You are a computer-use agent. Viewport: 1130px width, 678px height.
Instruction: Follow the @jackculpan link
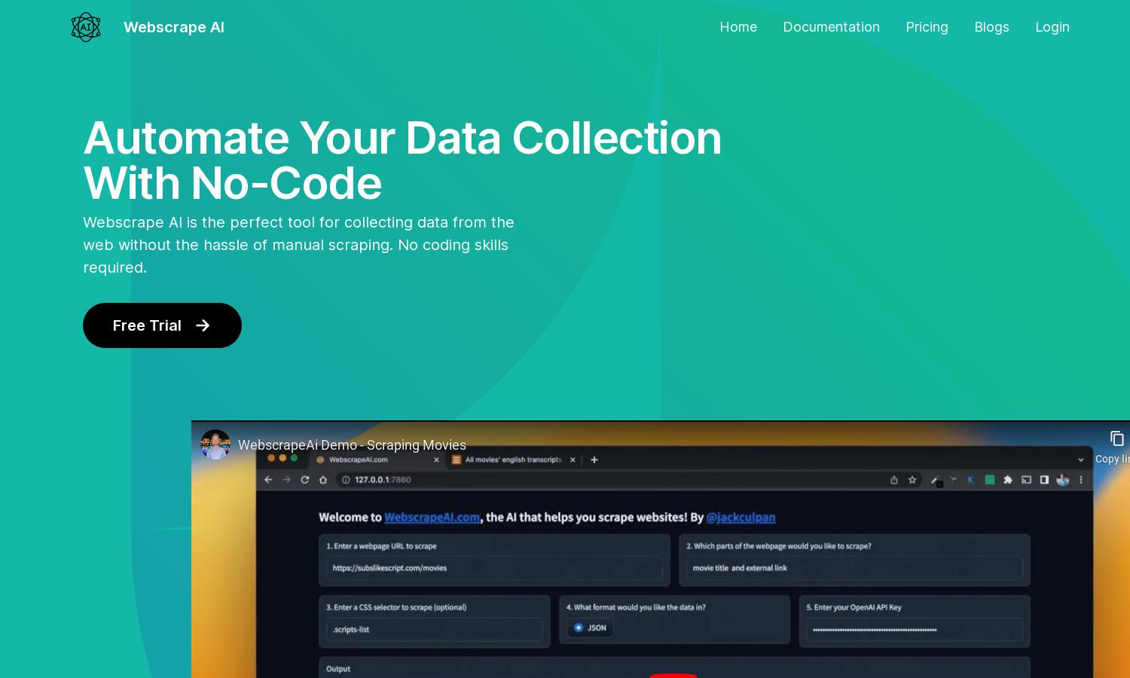[x=741, y=518]
